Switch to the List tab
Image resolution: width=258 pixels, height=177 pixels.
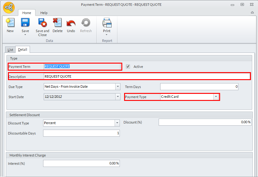tap(10, 50)
